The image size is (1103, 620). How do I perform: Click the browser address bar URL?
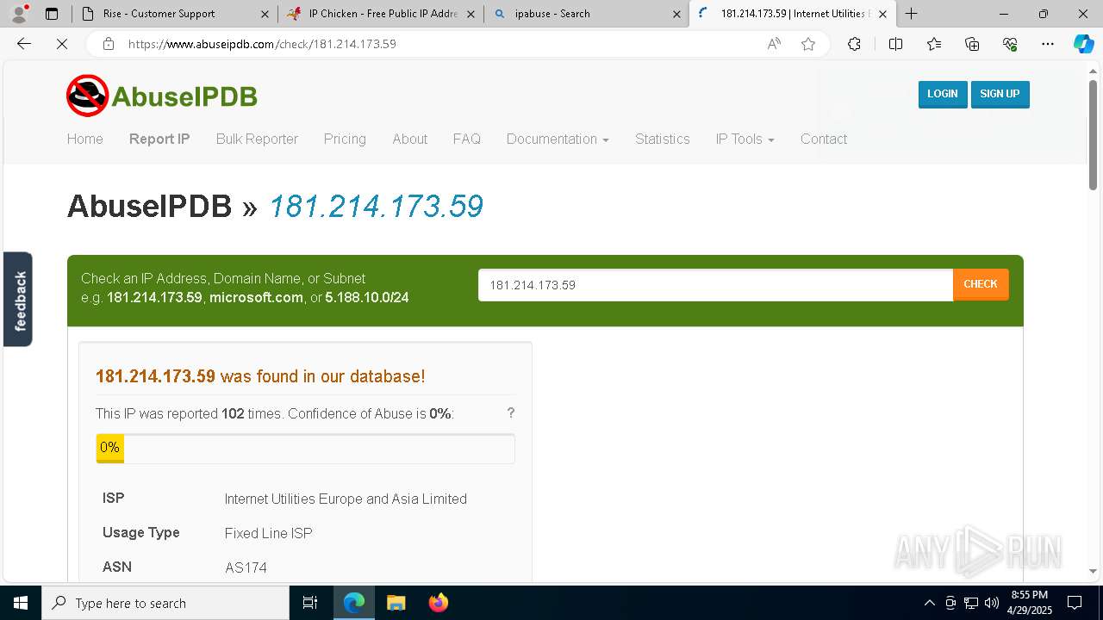262,44
